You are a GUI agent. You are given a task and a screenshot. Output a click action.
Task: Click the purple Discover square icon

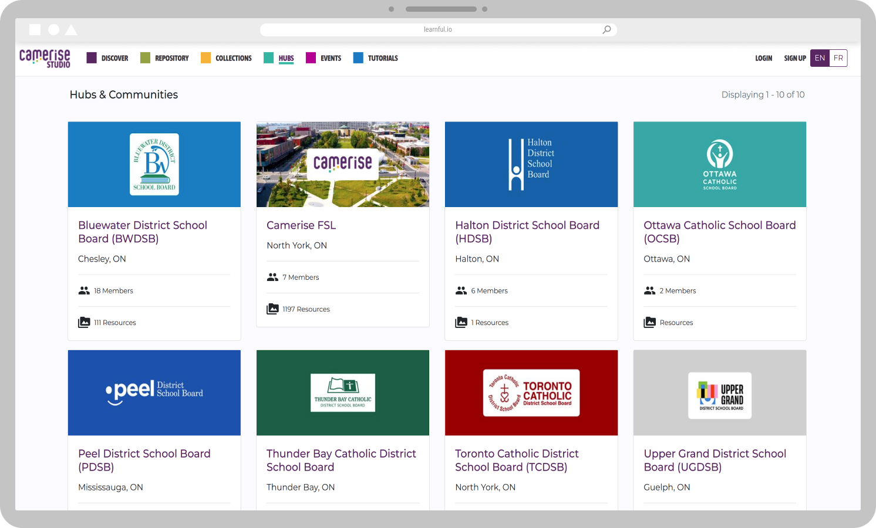click(92, 57)
